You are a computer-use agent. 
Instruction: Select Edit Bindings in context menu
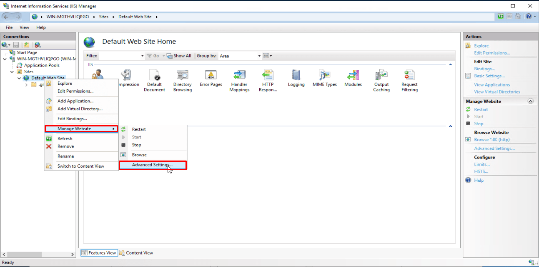(72, 119)
